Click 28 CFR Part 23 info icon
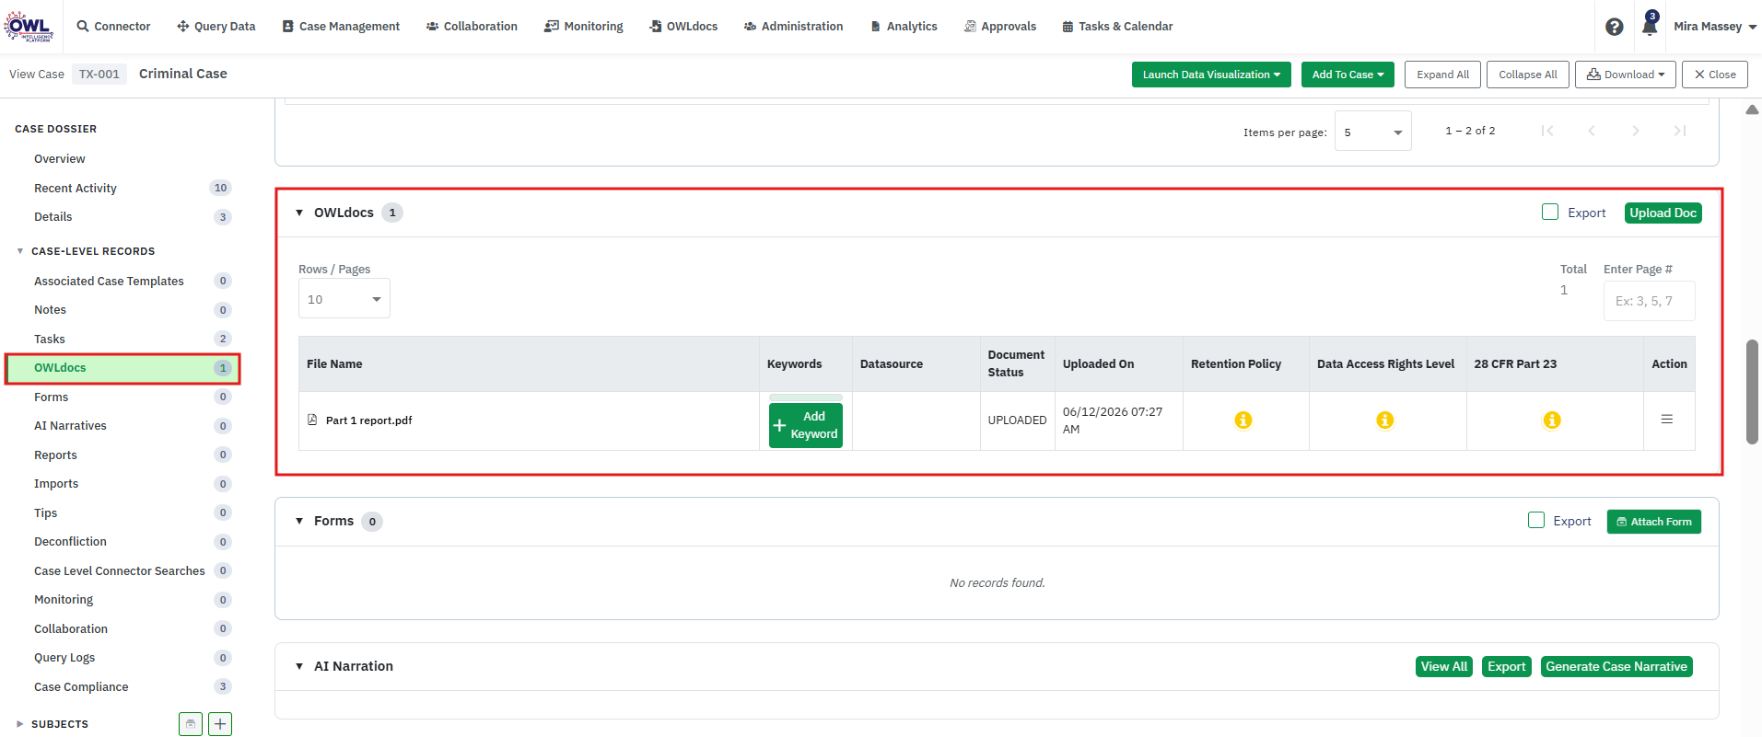Viewport: 1762px width, 737px height. (x=1552, y=420)
